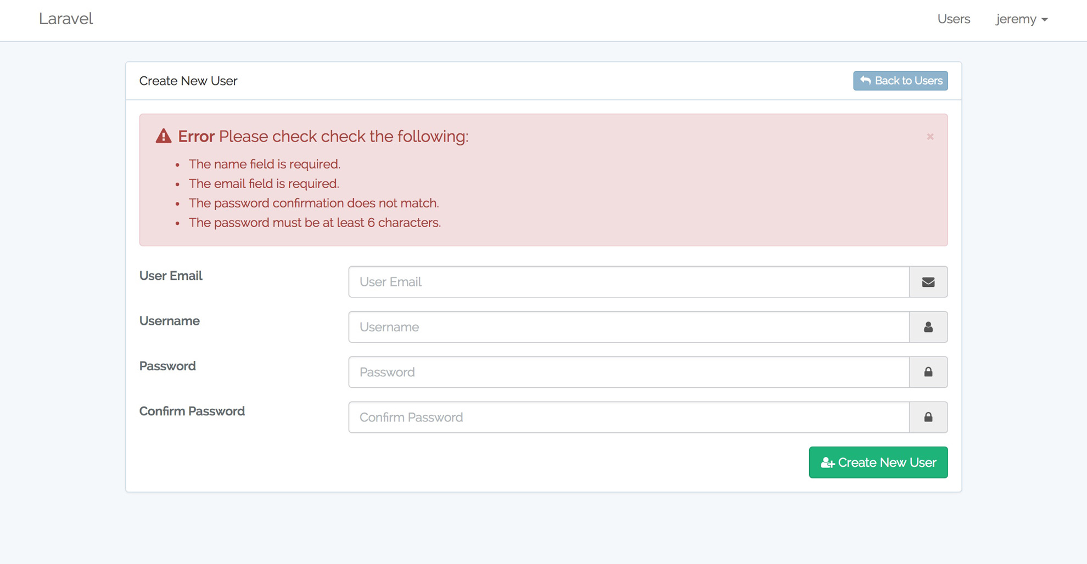Viewport: 1087px width, 564px height.
Task: Click into the Password input field
Action: point(629,372)
